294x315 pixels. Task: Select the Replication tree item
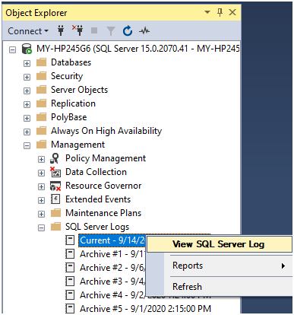[x=73, y=103]
